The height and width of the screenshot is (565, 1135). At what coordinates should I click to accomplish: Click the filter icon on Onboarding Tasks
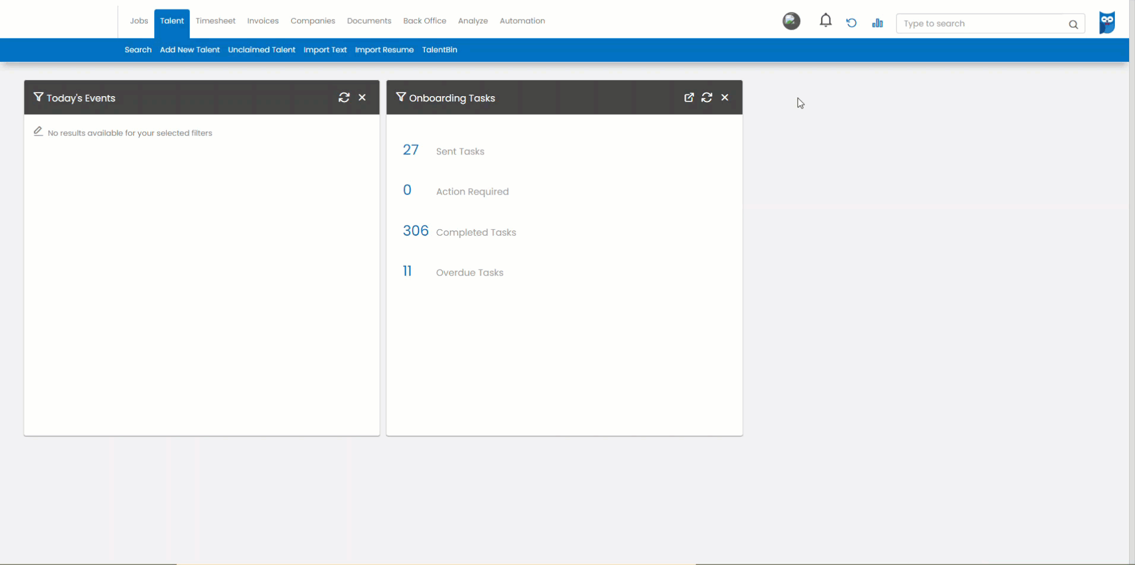(x=401, y=97)
